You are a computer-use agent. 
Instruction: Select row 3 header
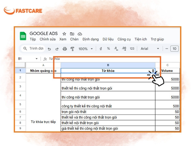(x=20, y=86)
